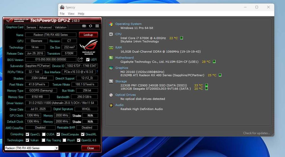This screenshot has width=285, height=157.
Task: Click the Resizable BAR Disabled field
Action: click(87, 128)
